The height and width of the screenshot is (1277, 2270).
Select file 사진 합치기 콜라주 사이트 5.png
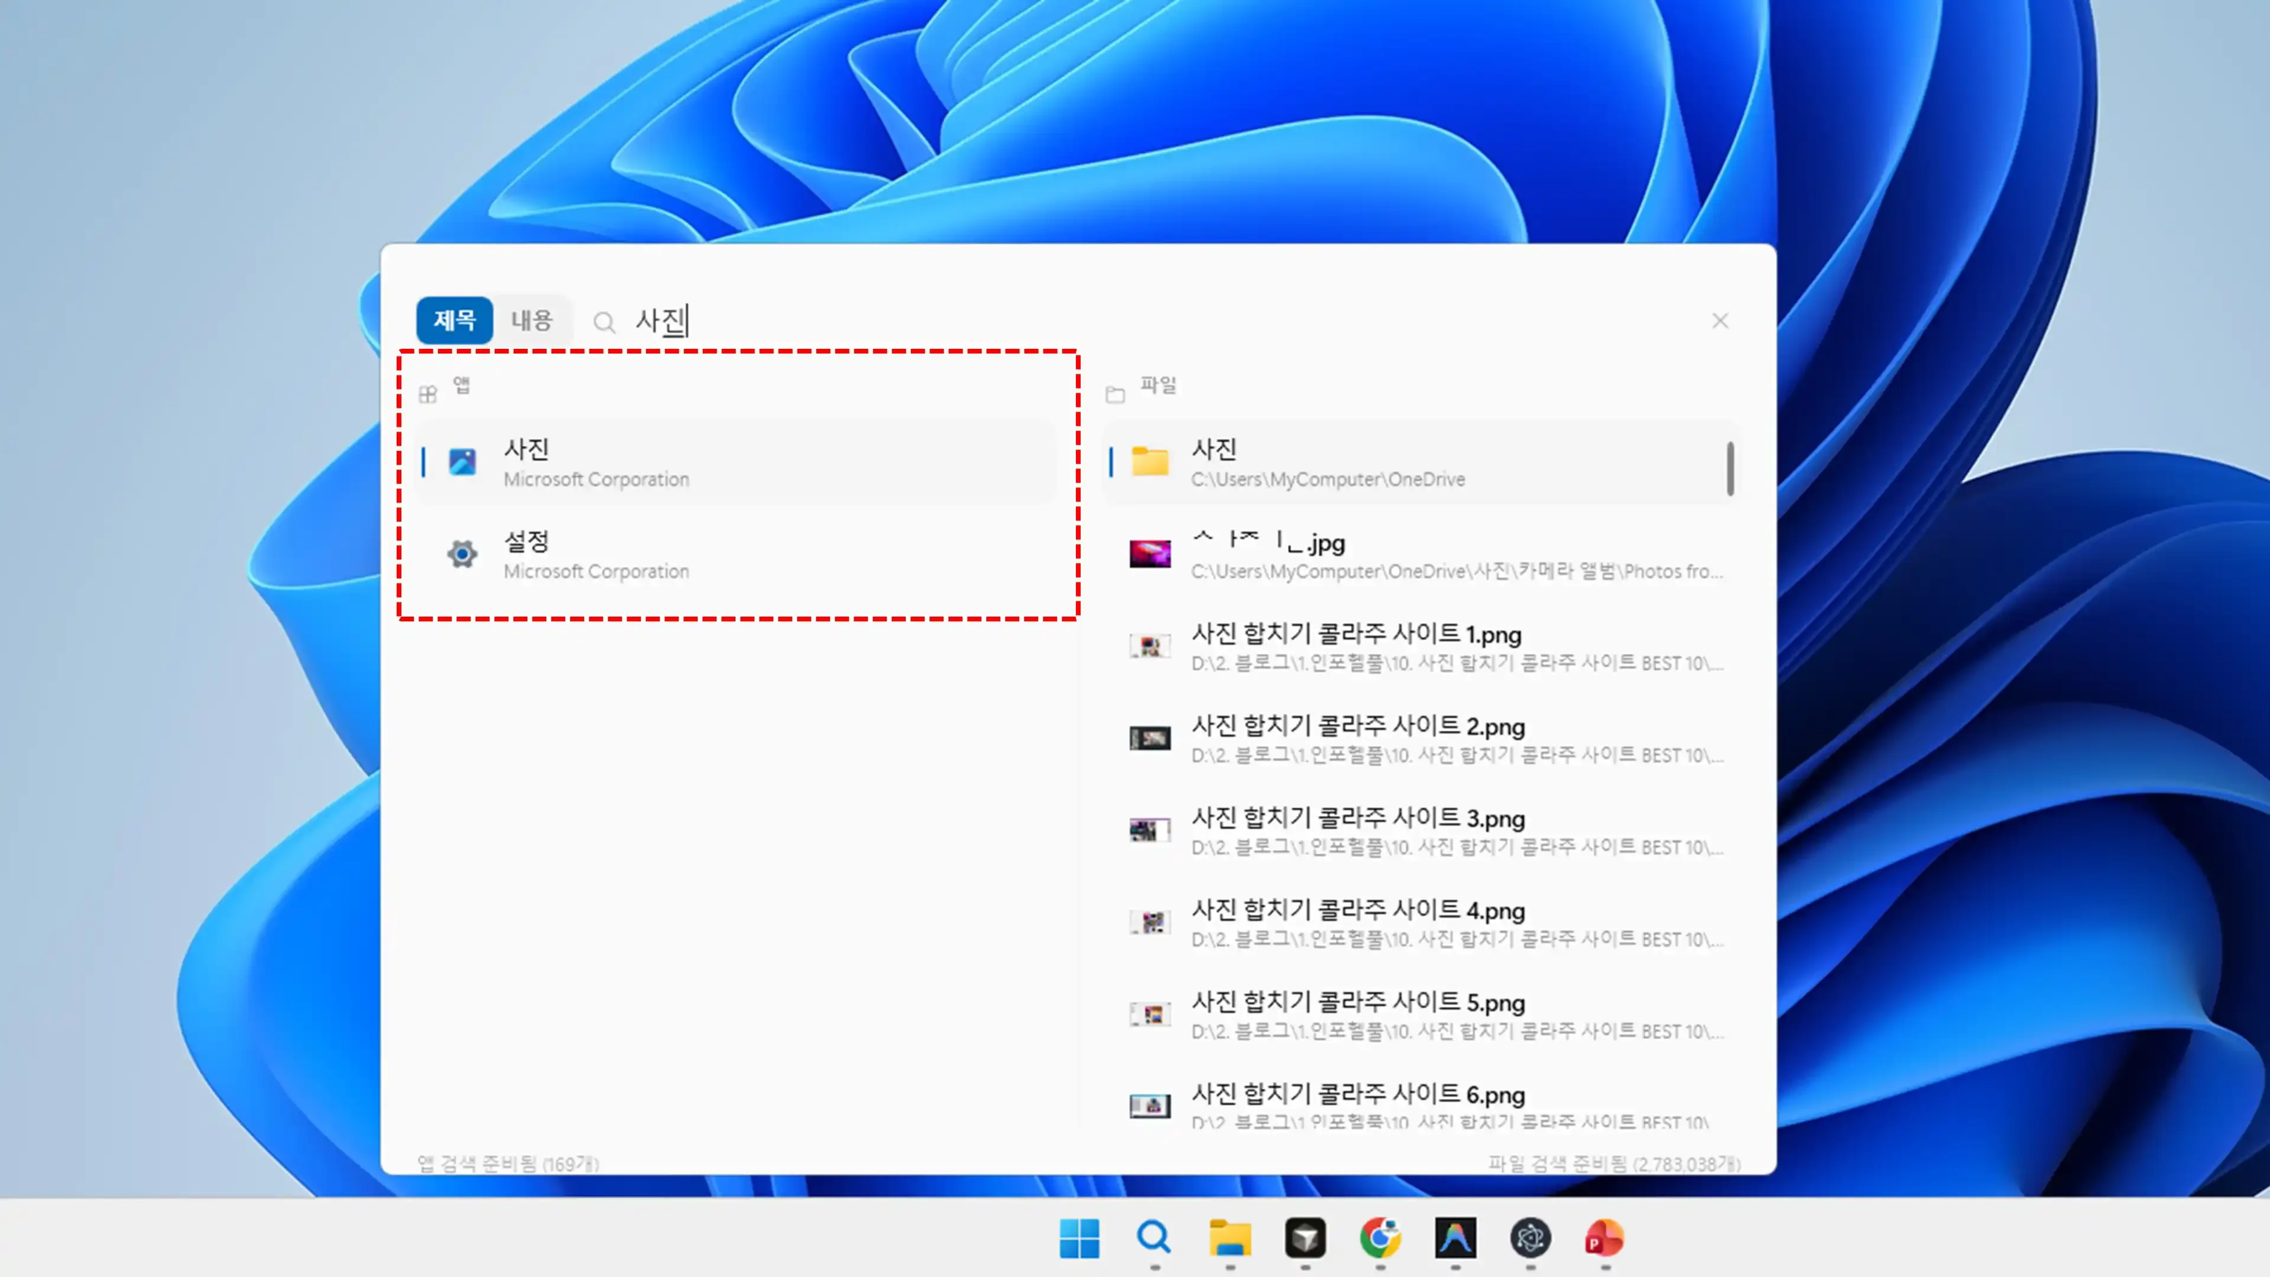point(1421,1015)
